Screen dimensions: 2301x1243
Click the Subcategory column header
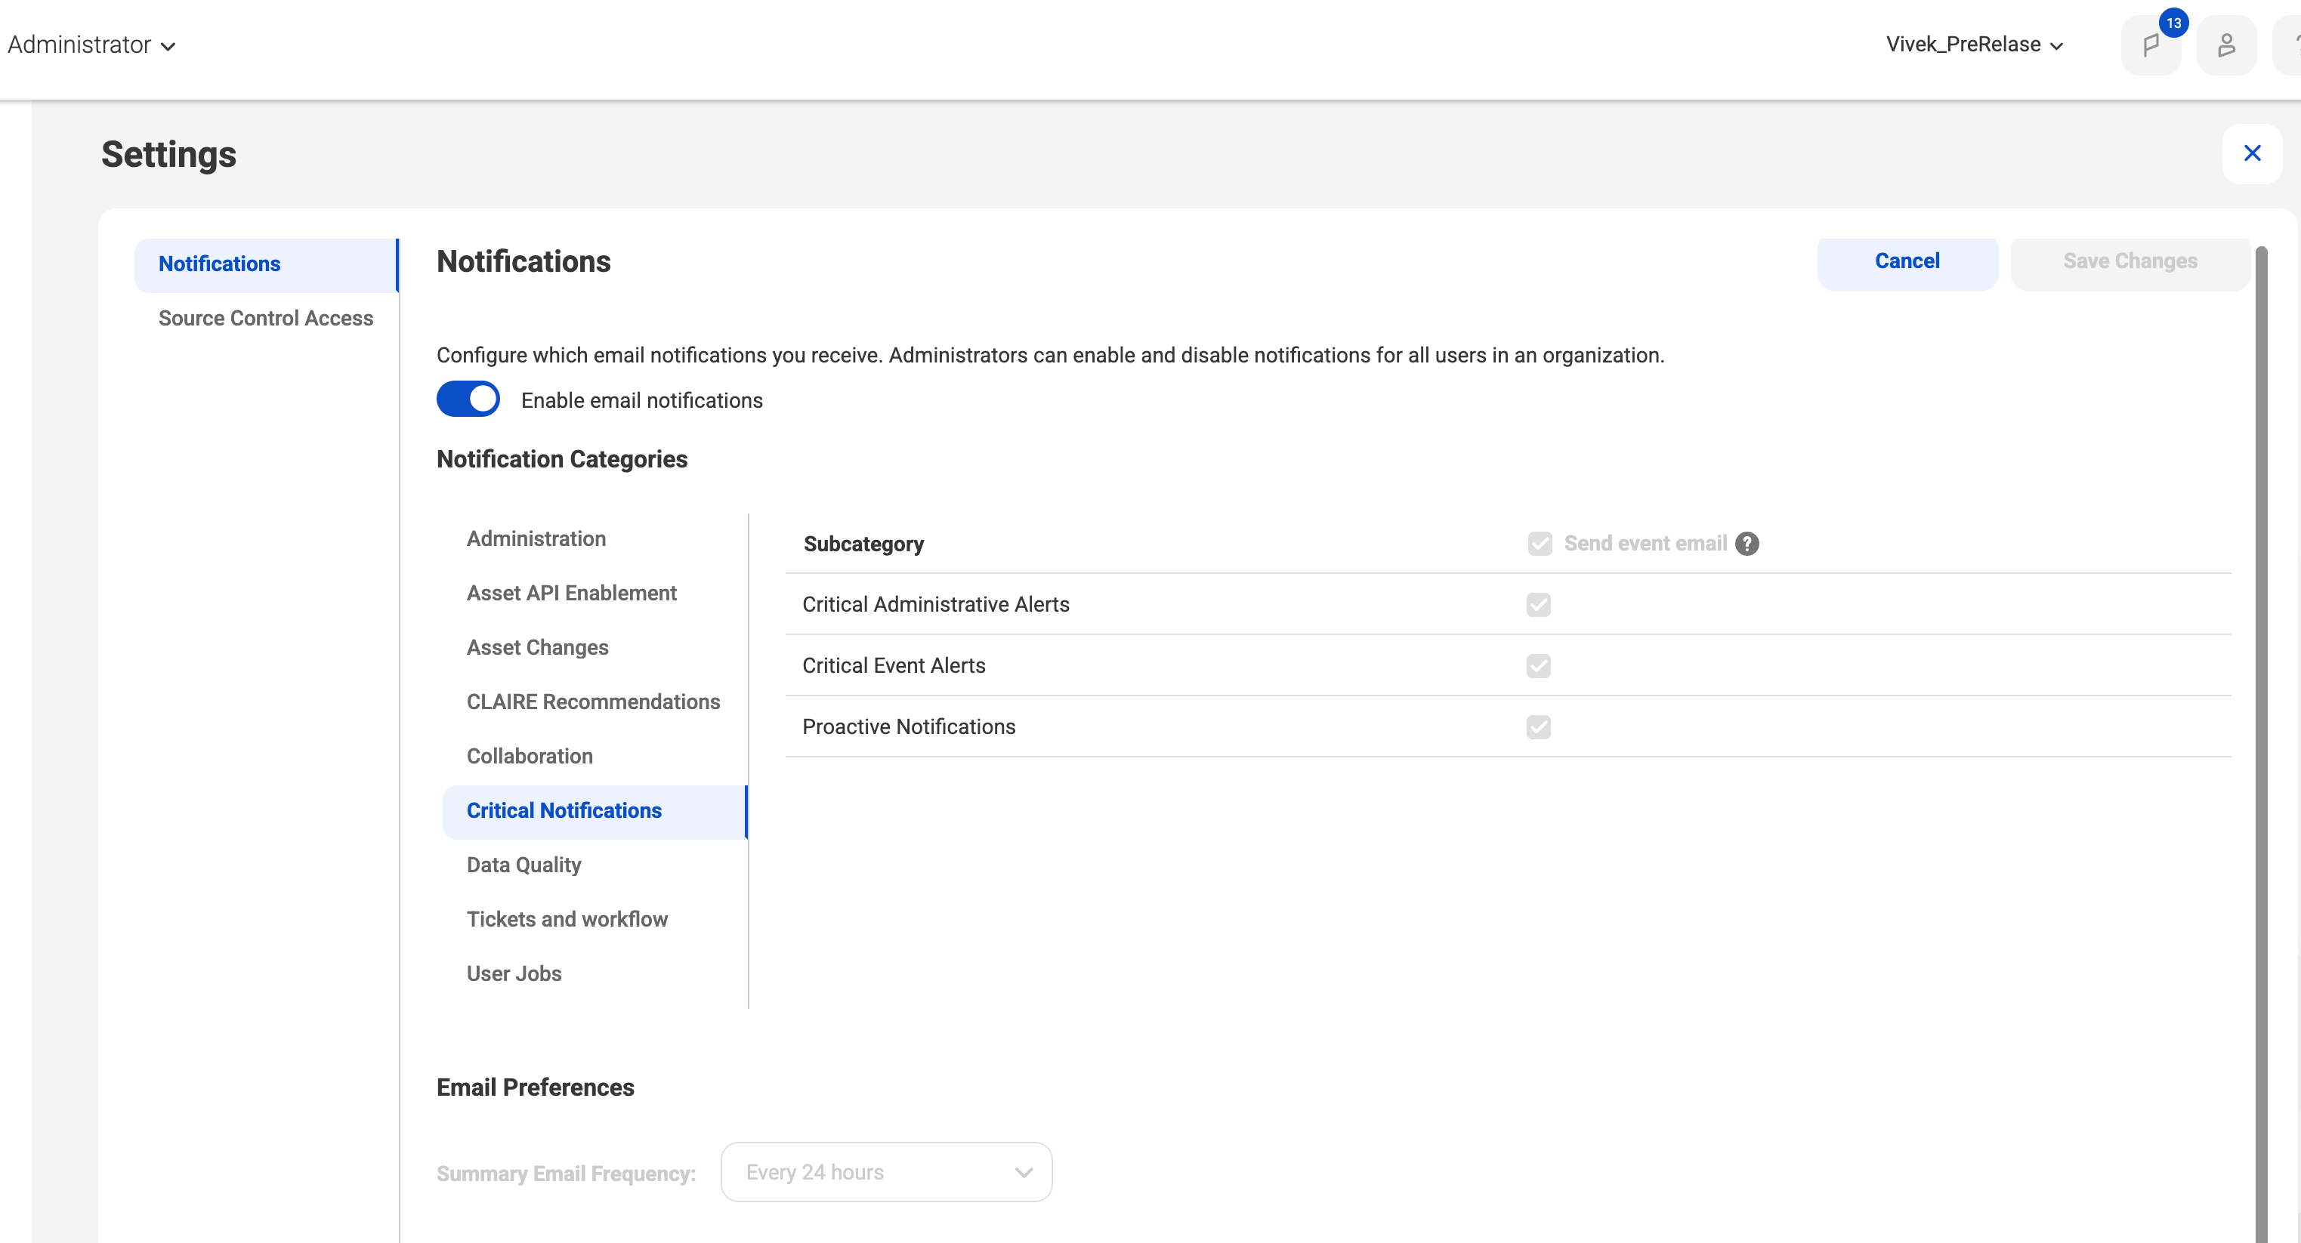(x=863, y=544)
